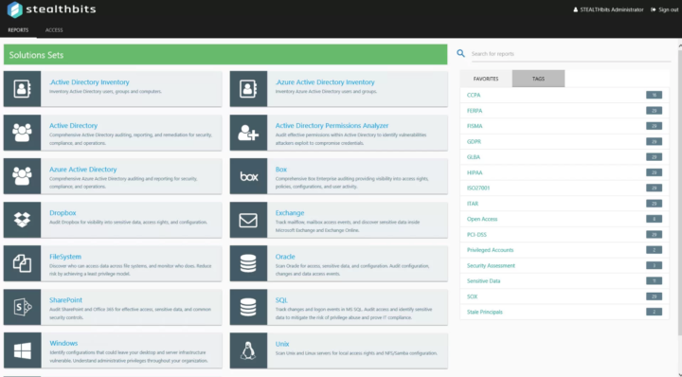Switch to the ACCESS tab

[x=54, y=30]
